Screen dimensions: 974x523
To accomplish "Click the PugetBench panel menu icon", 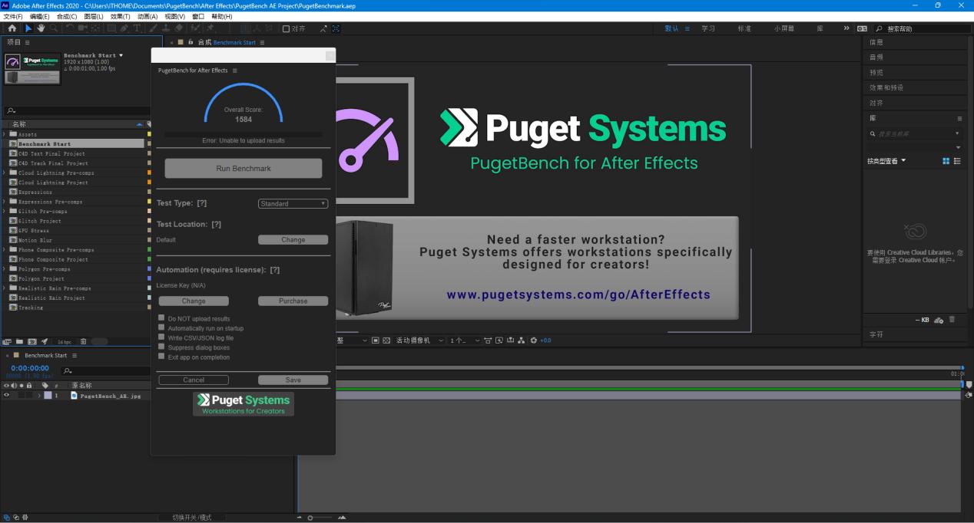I will (x=235, y=70).
